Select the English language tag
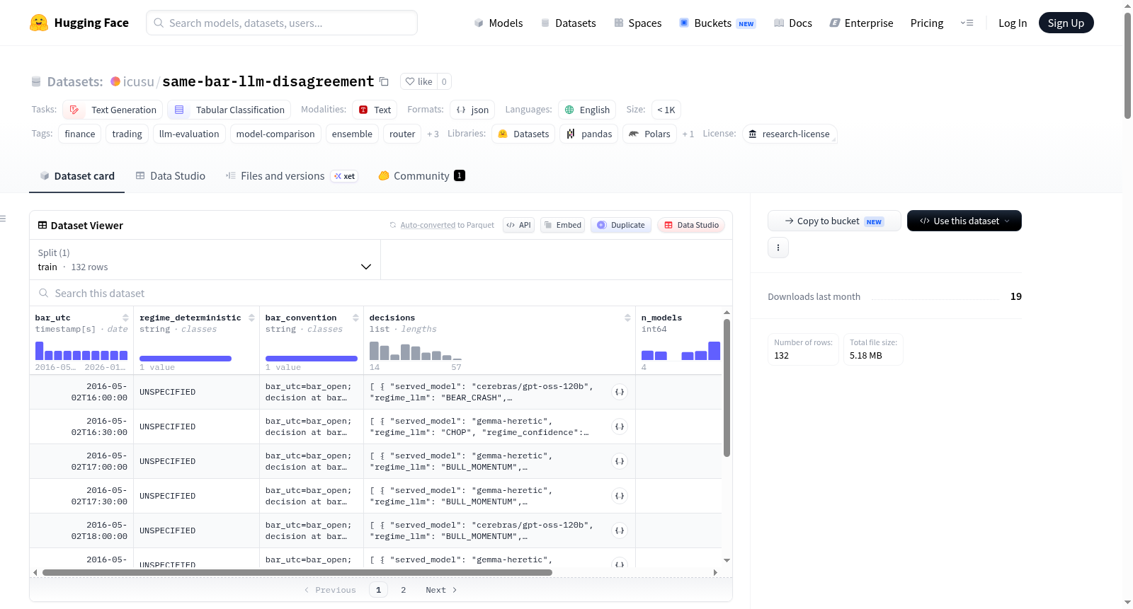1133x609 pixels. coord(587,110)
